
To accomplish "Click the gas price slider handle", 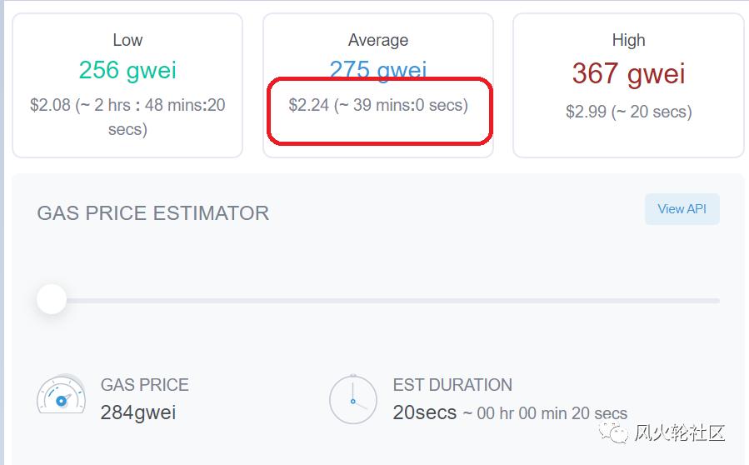I will click(52, 299).
